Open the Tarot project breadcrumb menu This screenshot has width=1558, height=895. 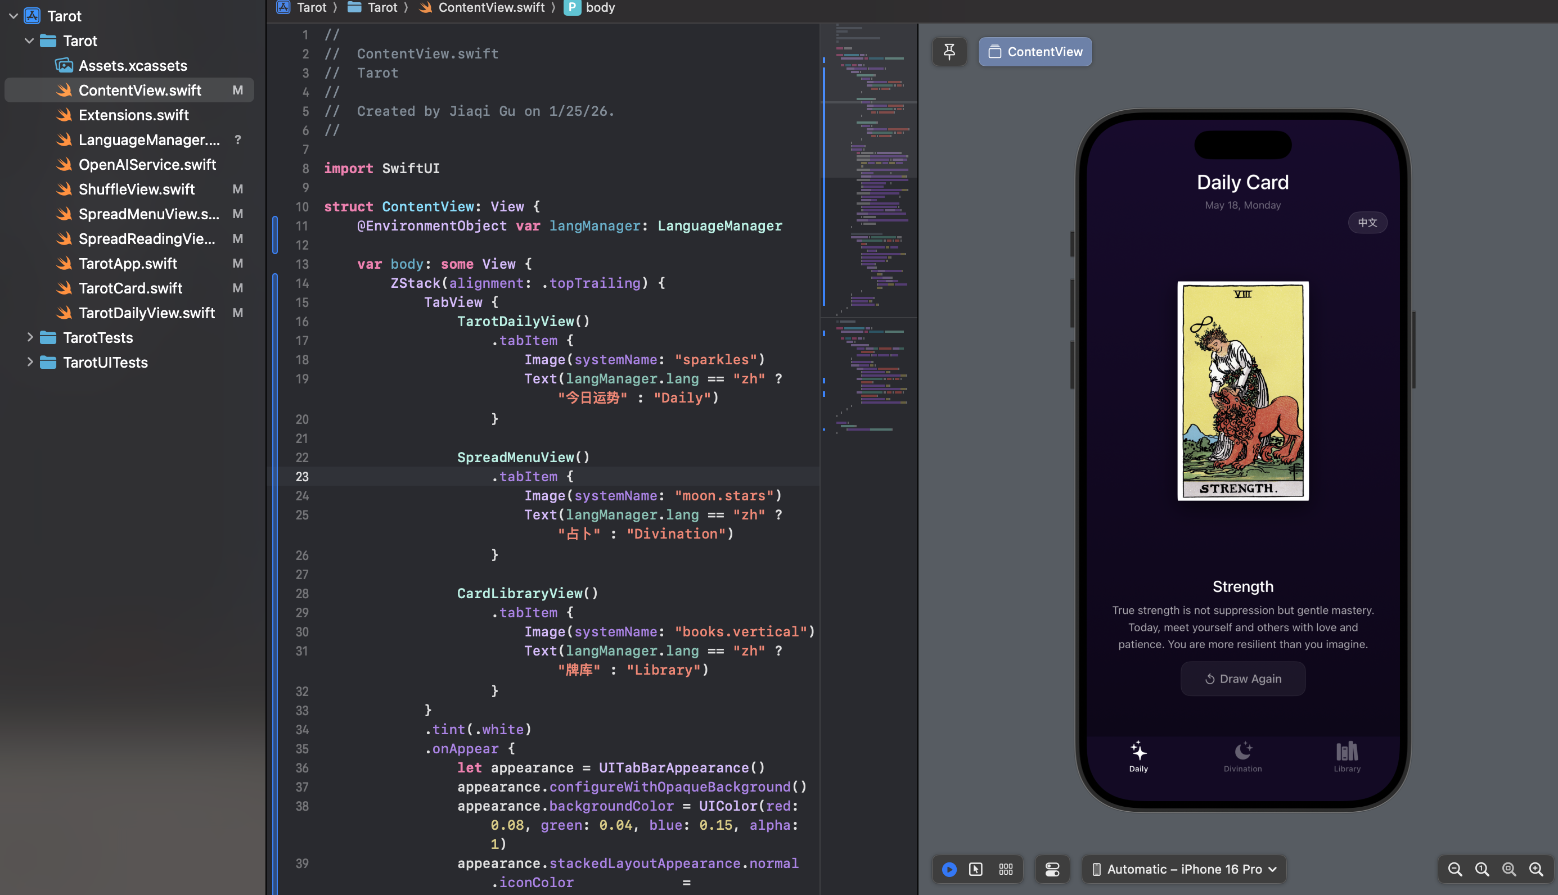(302, 7)
